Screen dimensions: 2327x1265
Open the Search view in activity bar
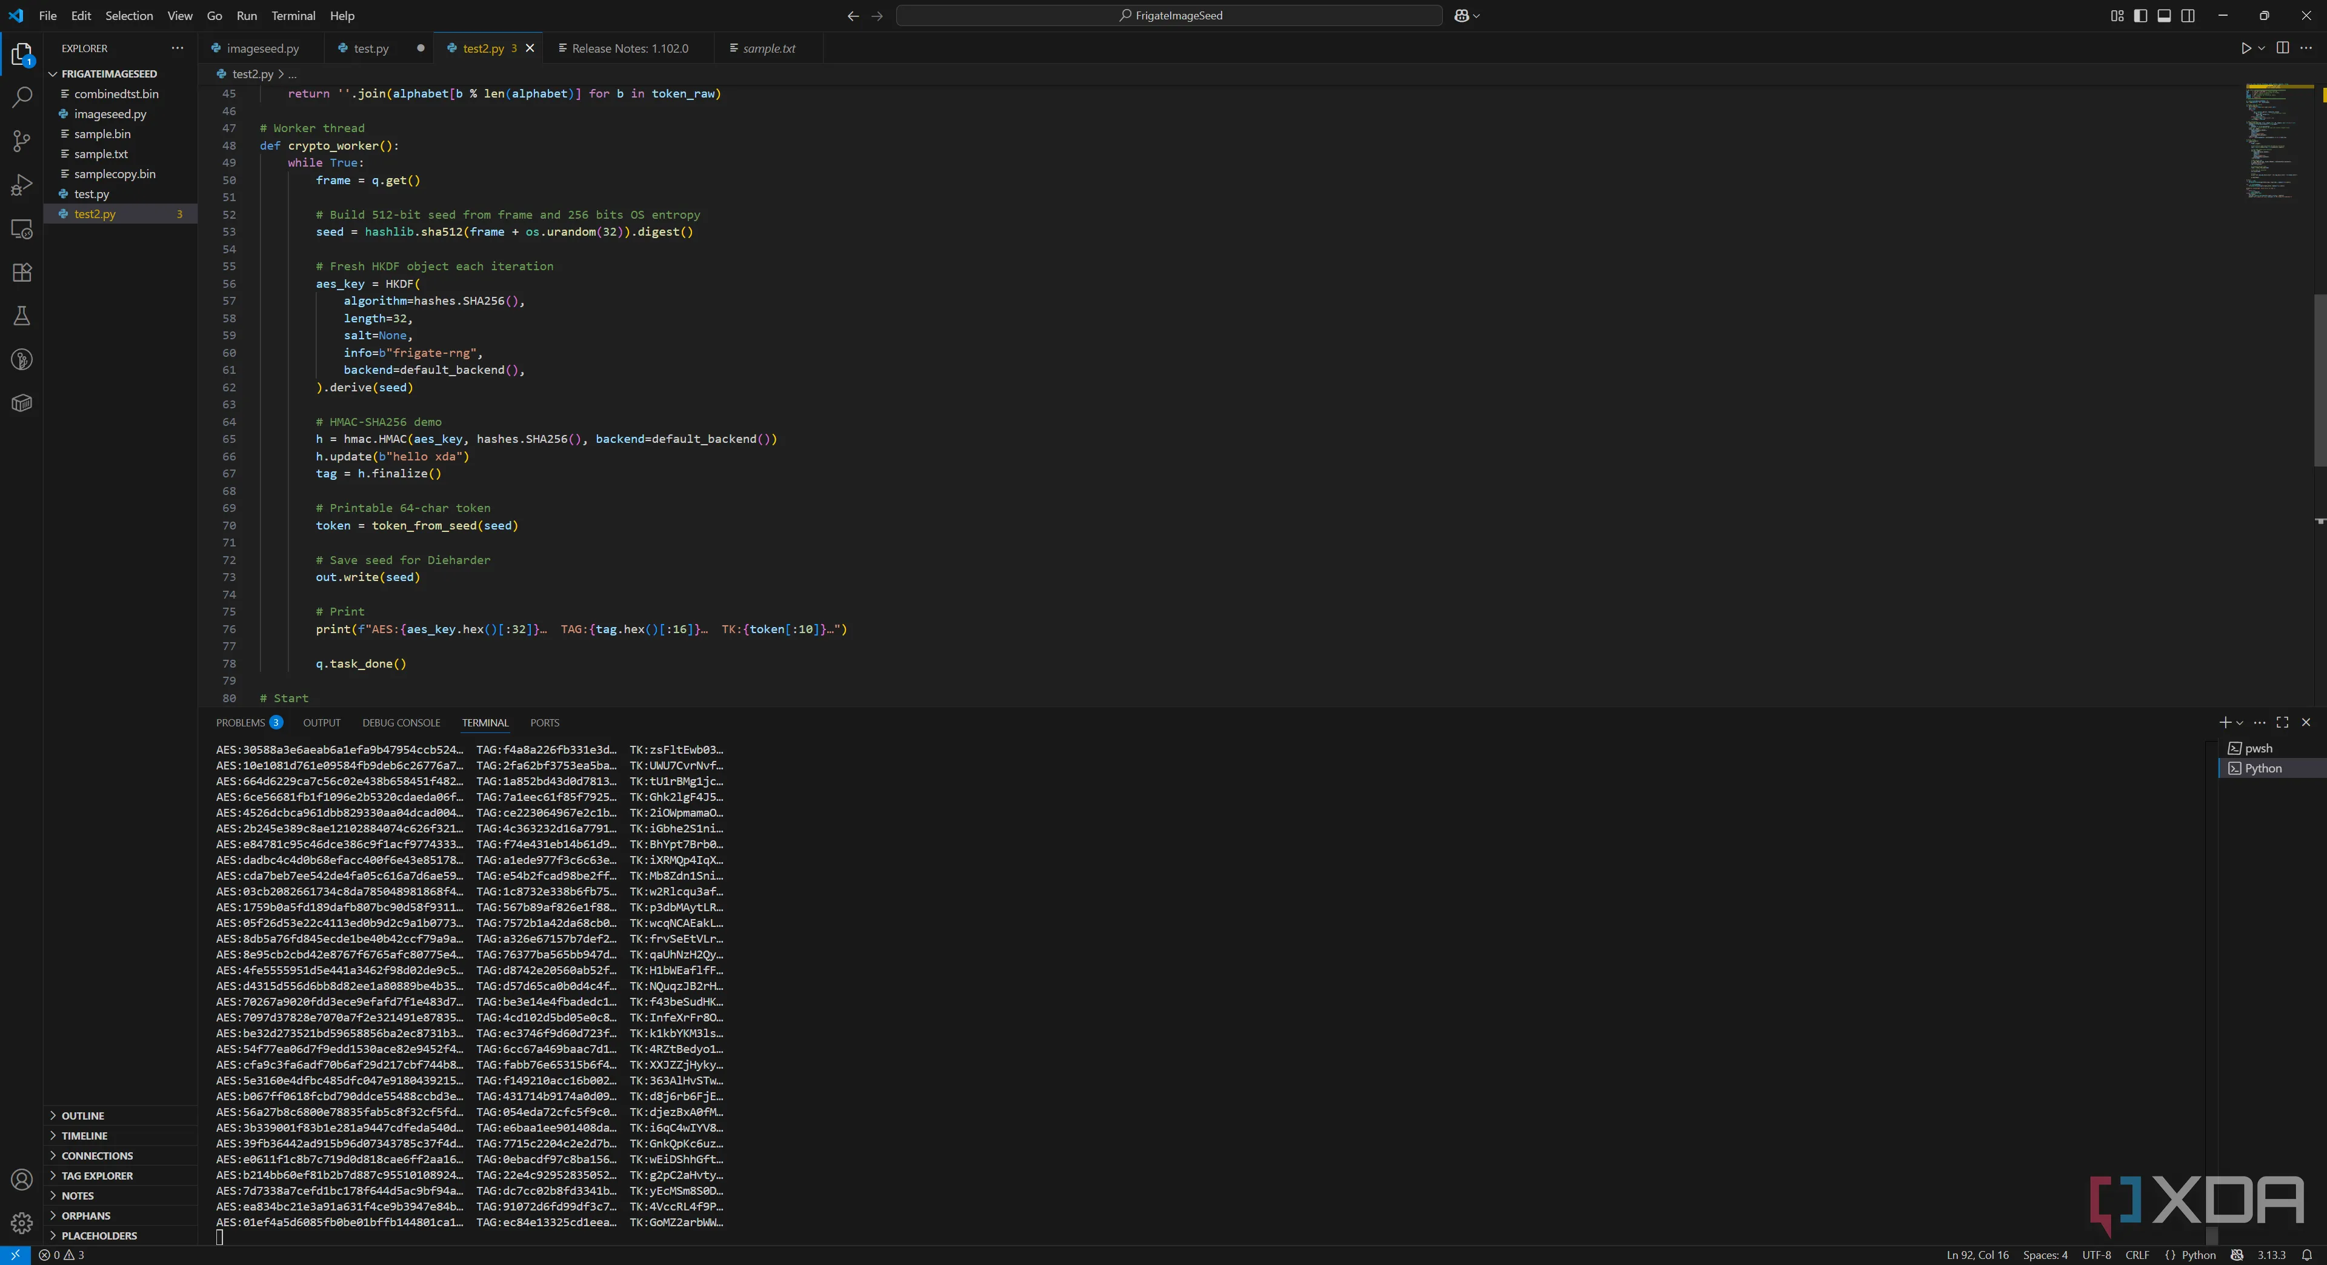coord(22,98)
